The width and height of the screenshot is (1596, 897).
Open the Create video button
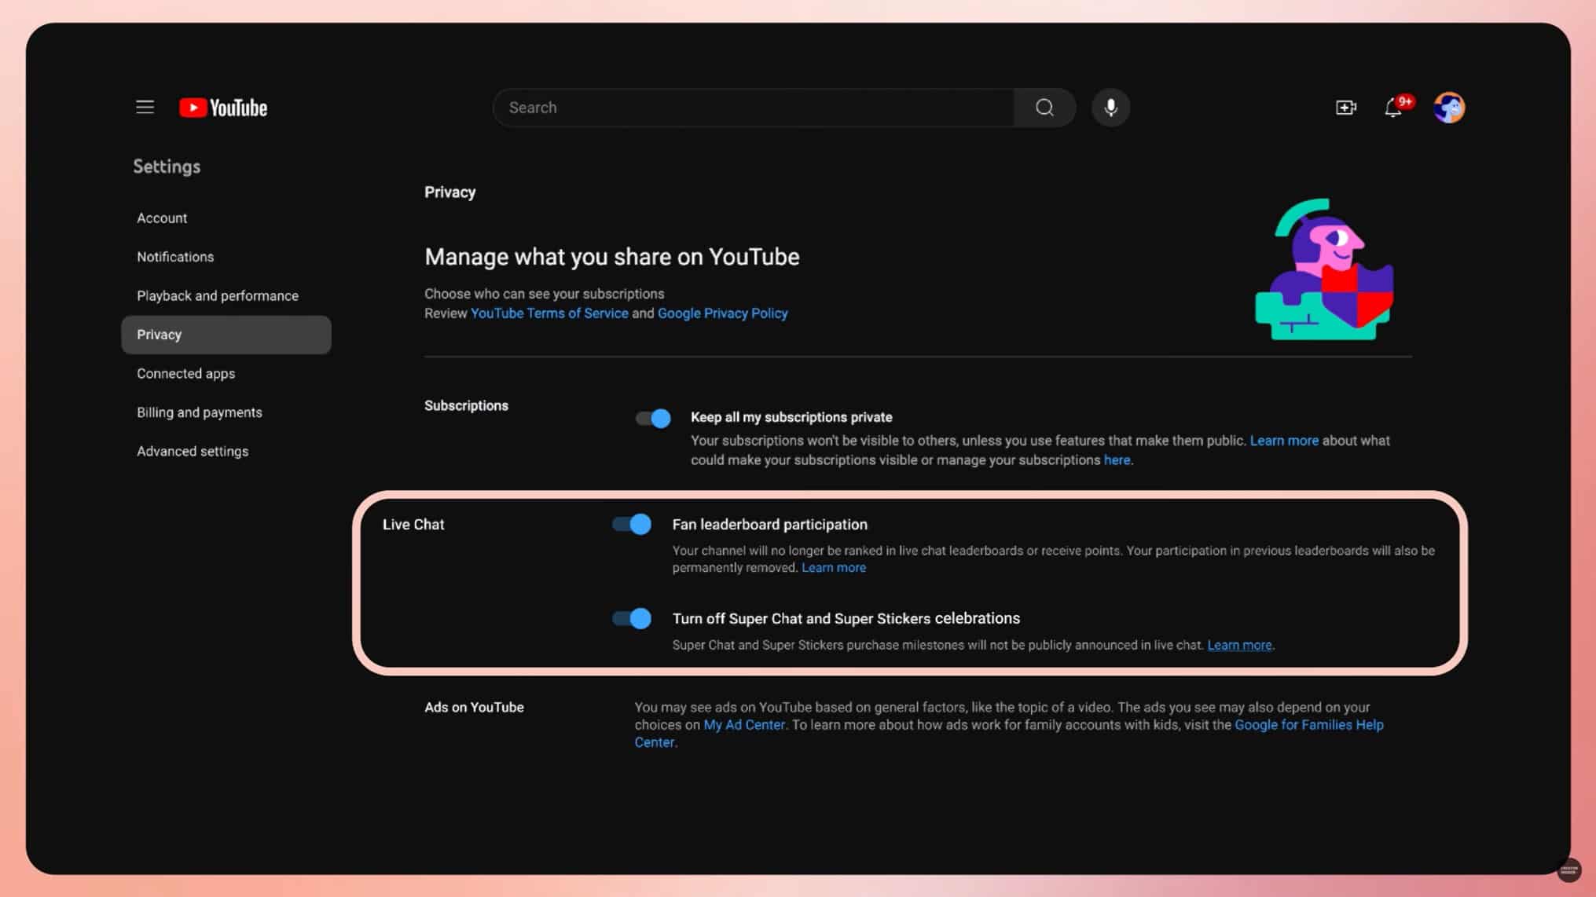click(1345, 108)
